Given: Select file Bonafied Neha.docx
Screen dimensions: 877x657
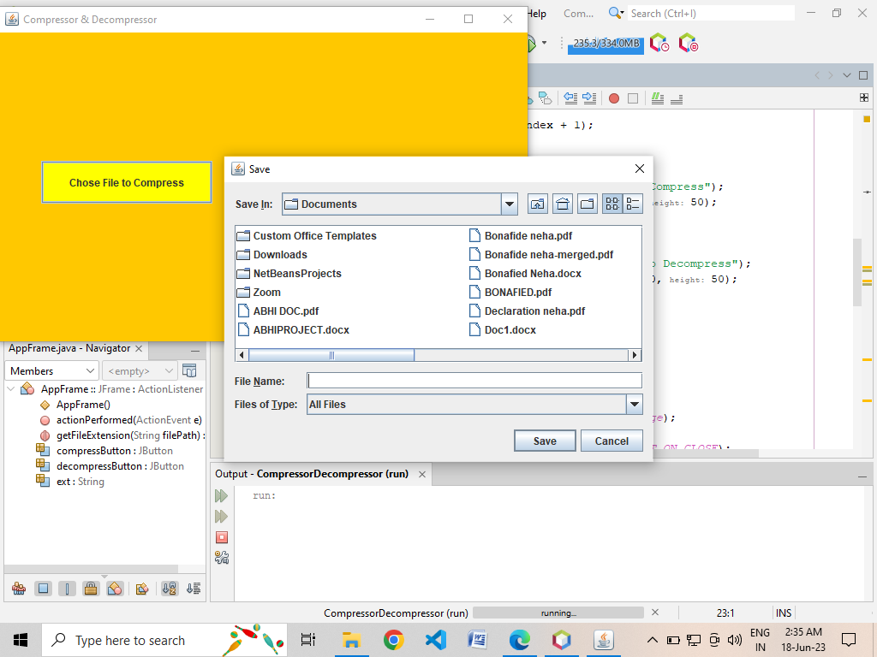Looking at the screenshot, I should (x=525, y=274).
